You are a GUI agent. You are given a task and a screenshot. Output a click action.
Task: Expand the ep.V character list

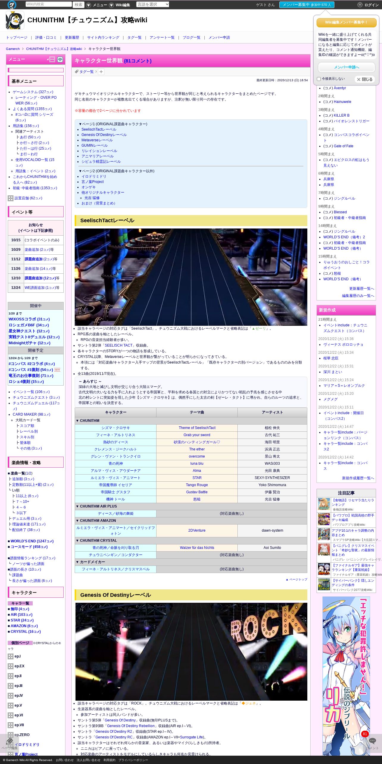[10, 705]
